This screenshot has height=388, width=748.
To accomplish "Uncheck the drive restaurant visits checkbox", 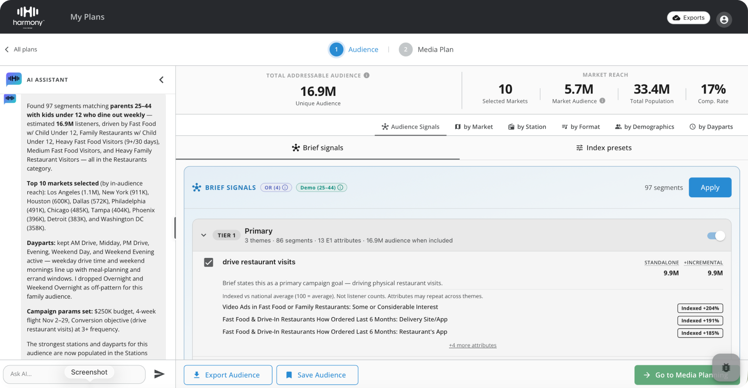I will [209, 263].
